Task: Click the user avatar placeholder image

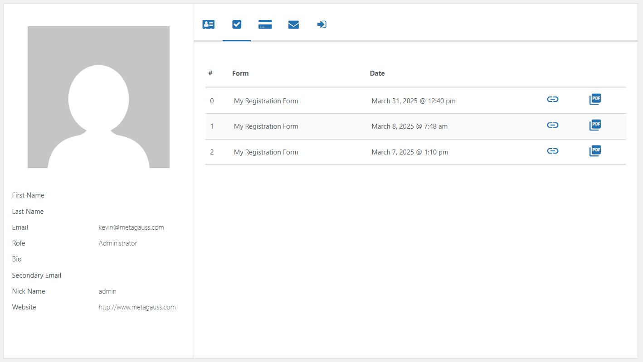Action: 98,97
